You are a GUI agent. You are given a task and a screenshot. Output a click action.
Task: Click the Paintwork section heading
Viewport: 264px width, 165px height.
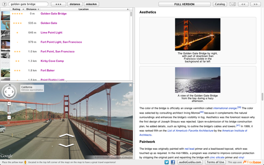pos(147,142)
